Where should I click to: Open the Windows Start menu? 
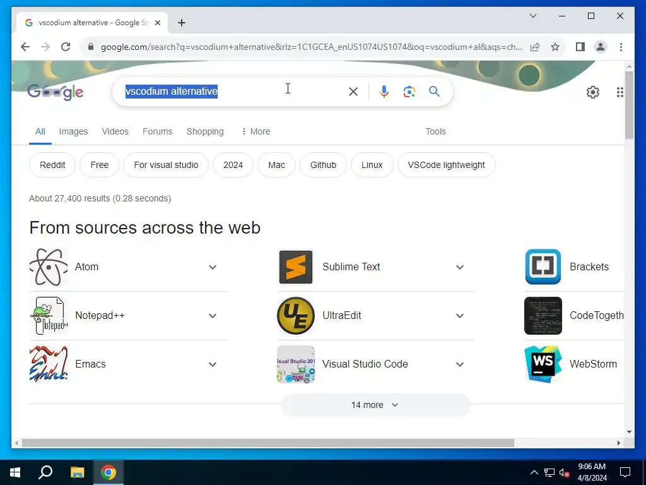pos(15,472)
